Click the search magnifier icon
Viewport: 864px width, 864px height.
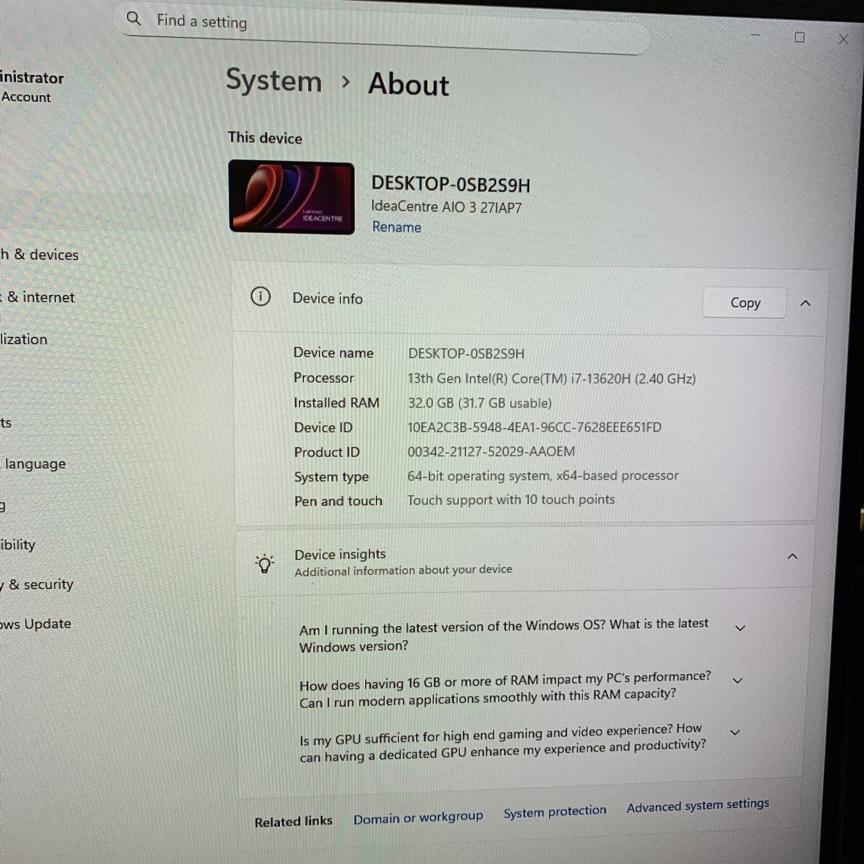(x=133, y=19)
